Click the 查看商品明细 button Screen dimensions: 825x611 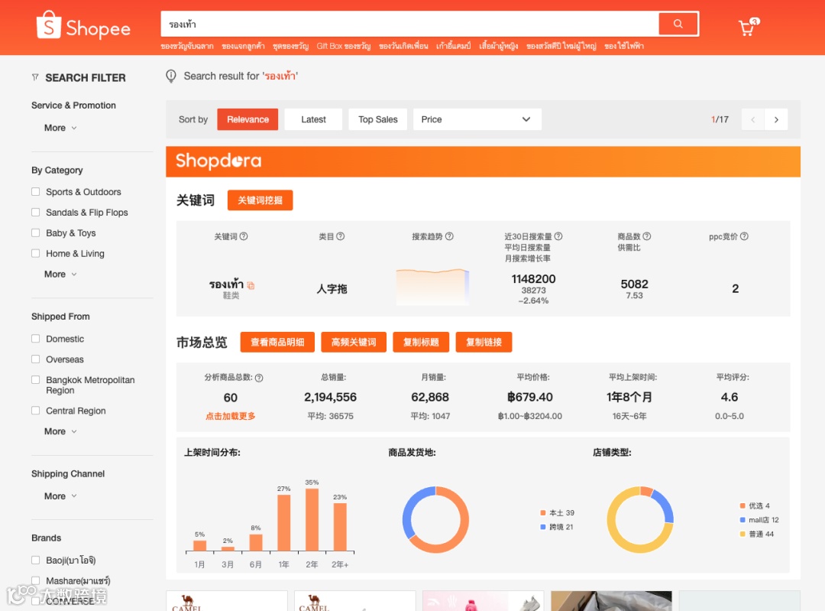coord(277,342)
